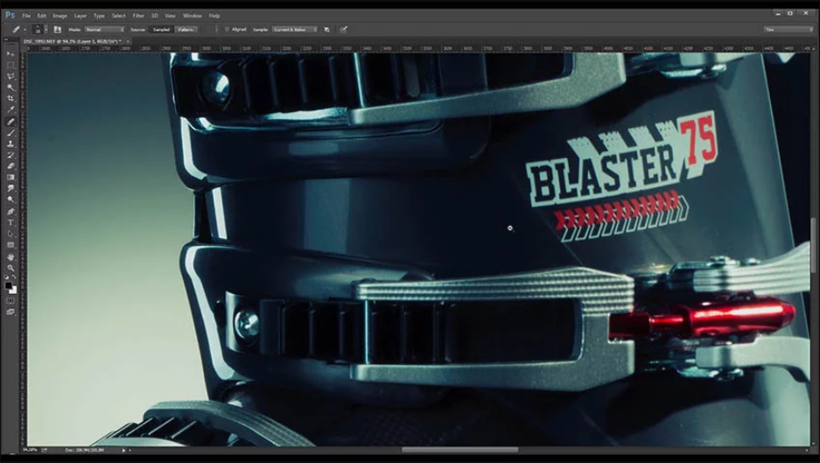This screenshot has width=820, height=463.
Task: Close the document tab
Action: click(127, 41)
